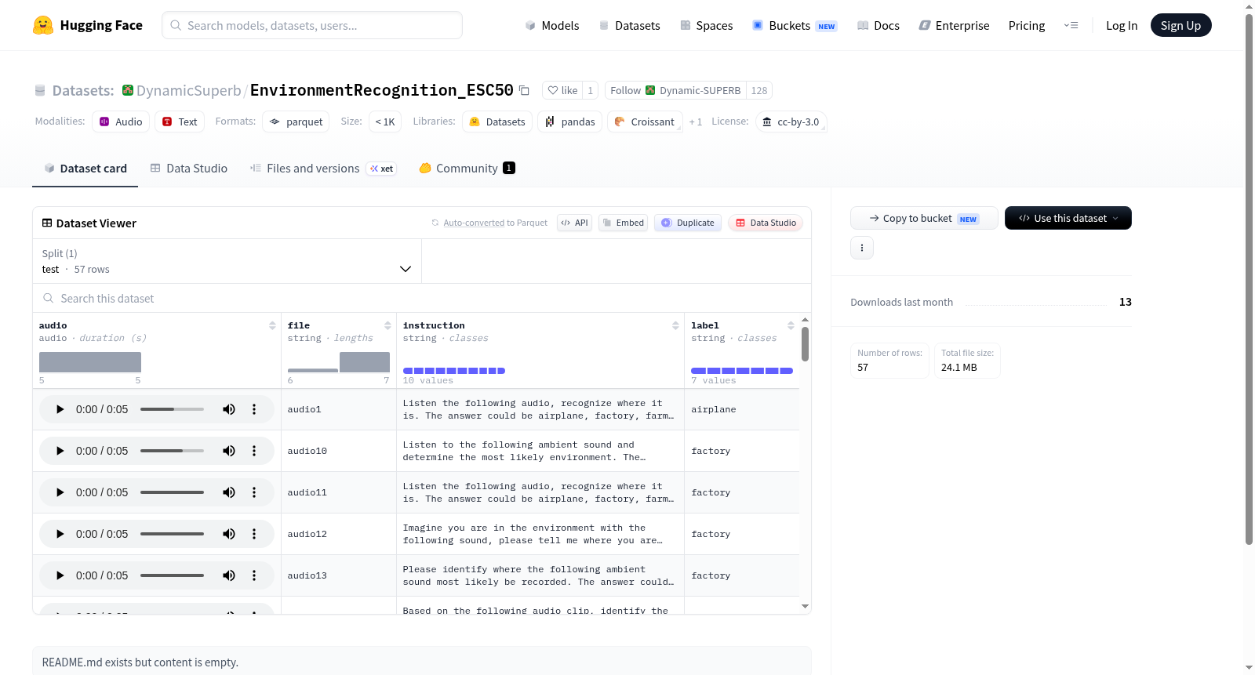
Task: Click the Search this dataset field
Action: point(422,298)
